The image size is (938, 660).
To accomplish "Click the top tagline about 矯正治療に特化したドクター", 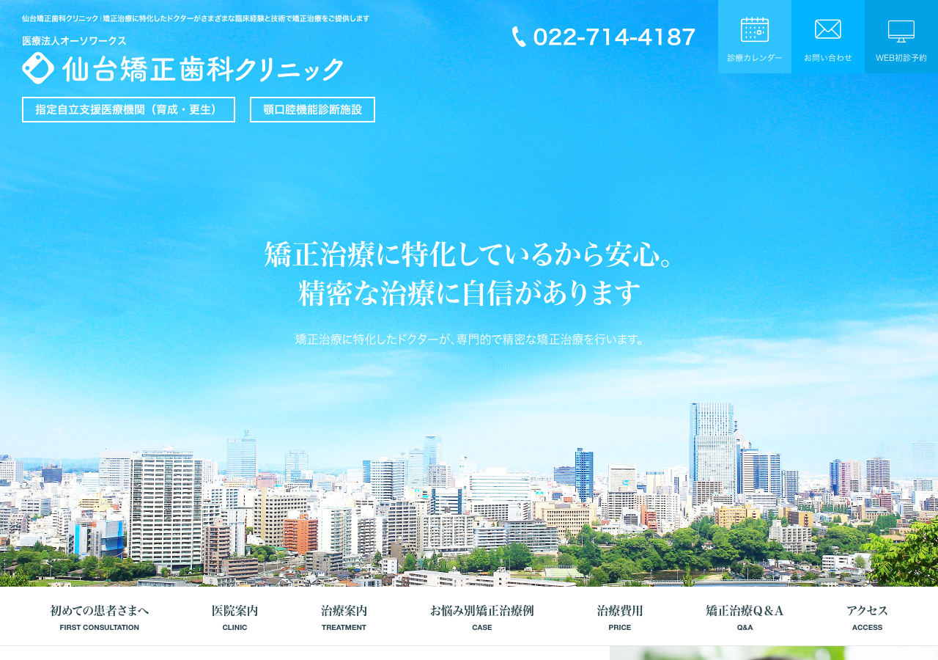I will (x=196, y=18).
